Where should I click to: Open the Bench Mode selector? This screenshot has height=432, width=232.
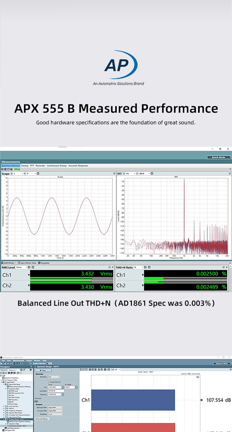(x=219, y=157)
